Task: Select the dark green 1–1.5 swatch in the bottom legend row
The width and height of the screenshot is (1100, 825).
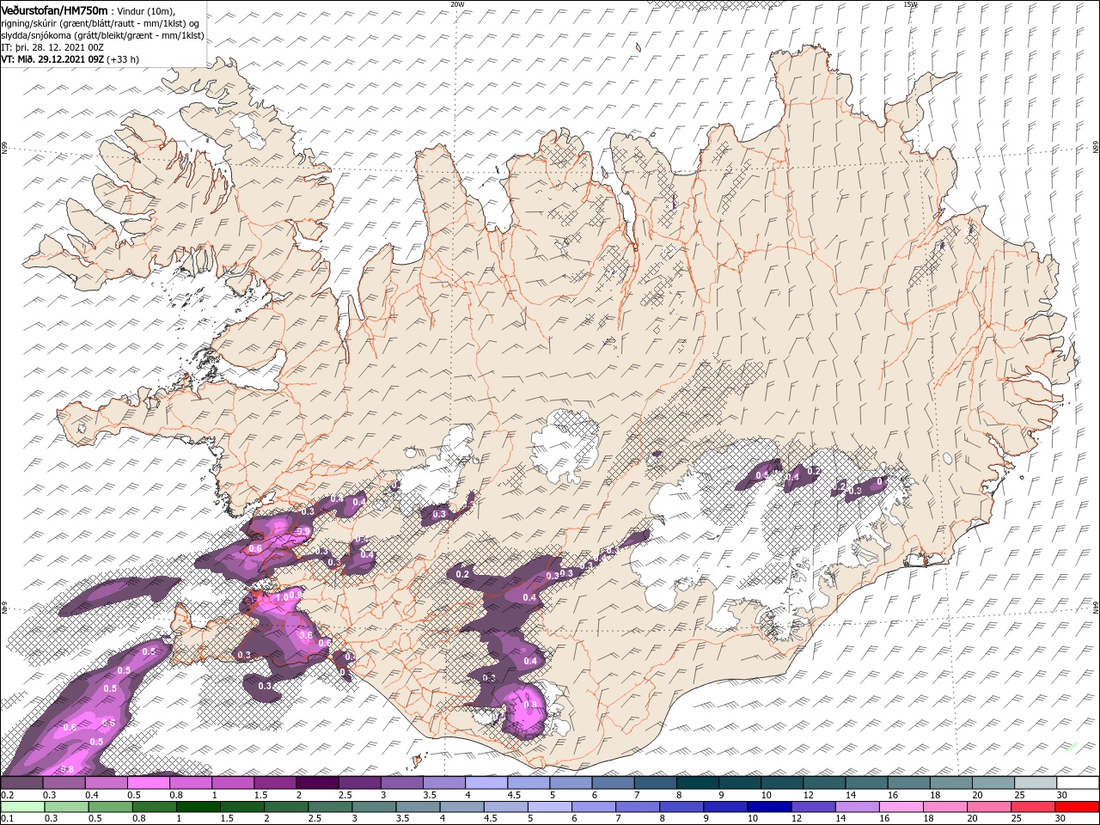Action: pyautogui.click(x=198, y=807)
